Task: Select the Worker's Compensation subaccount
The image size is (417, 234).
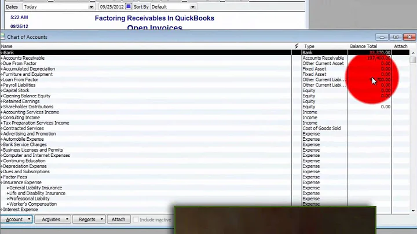Action: click(x=33, y=204)
